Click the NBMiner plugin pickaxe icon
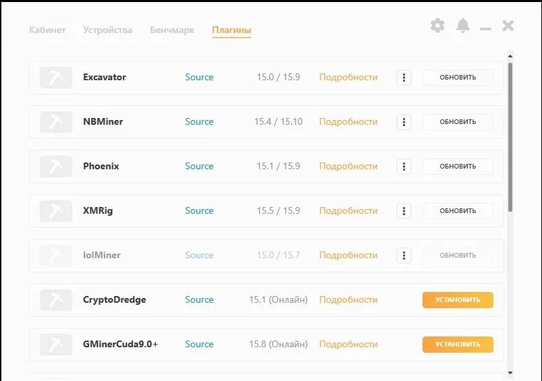Image resolution: width=542 pixels, height=381 pixels. [56, 122]
